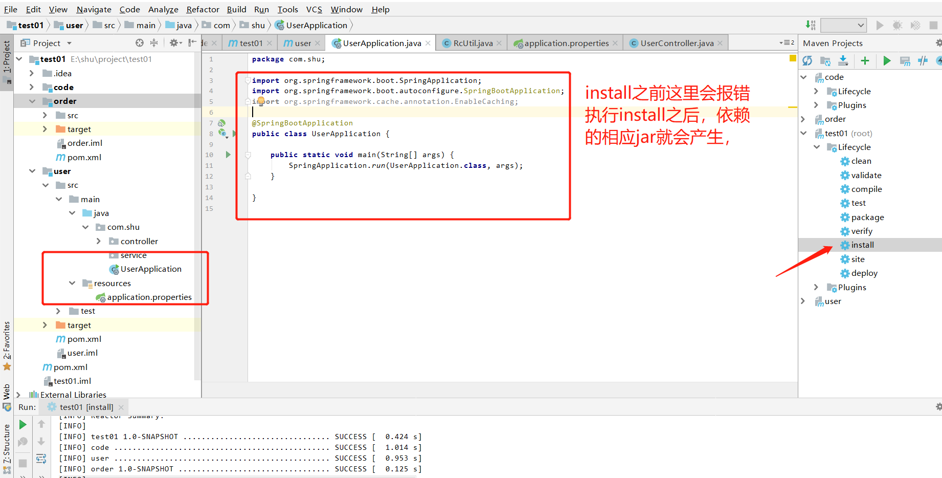Image resolution: width=942 pixels, height=478 pixels.
Task: Click Scroll from Source target icon
Action: [x=140, y=43]
